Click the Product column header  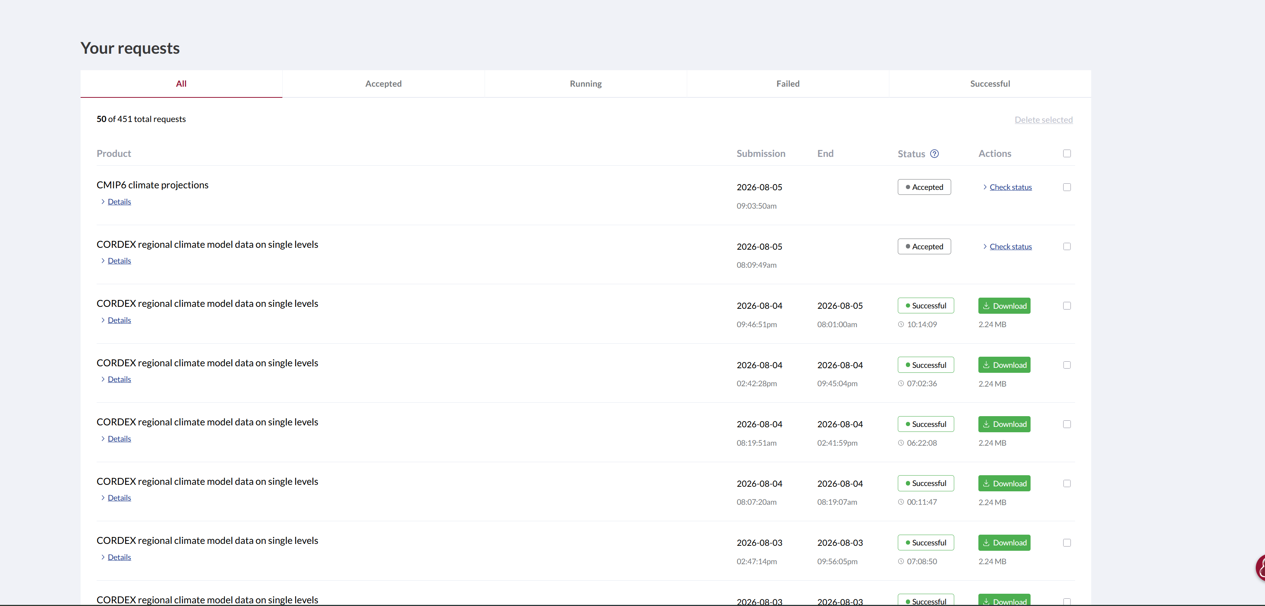click(x=114, y=154)
